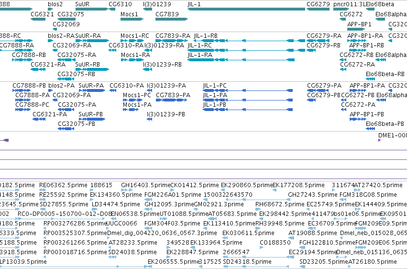
Task: Select the JIL-1-PC protein label
Action: [215, 85]
